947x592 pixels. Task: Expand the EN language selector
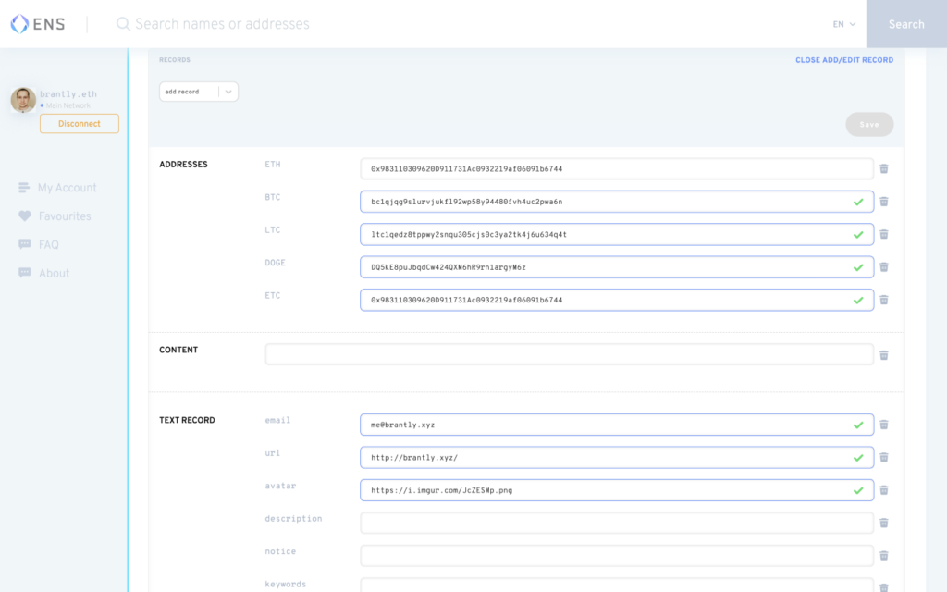tap(843, 24)
